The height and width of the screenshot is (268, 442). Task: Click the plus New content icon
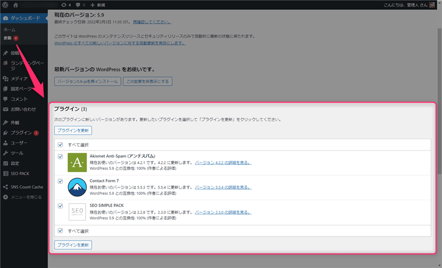pyautogui.click(x=92, y=5)
